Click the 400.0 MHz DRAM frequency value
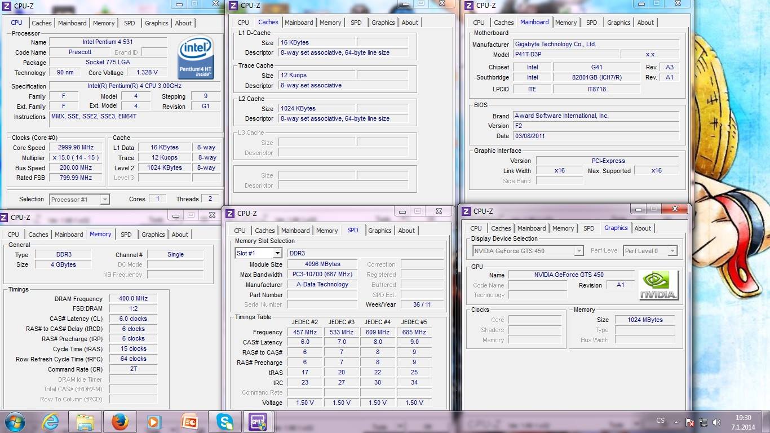The width and height of the screenshot is (770, 433). click(x=133, y=299)
